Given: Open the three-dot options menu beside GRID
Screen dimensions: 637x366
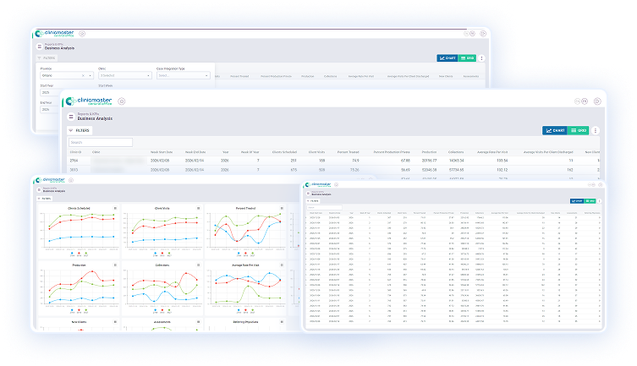Looking at the screenshot, I should [x=596, y=131].
